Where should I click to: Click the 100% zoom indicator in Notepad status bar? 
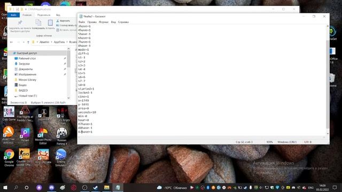pyautogui.click(x=269, y=142)
